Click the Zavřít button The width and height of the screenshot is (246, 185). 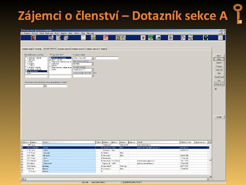click(x=219, y=117)
